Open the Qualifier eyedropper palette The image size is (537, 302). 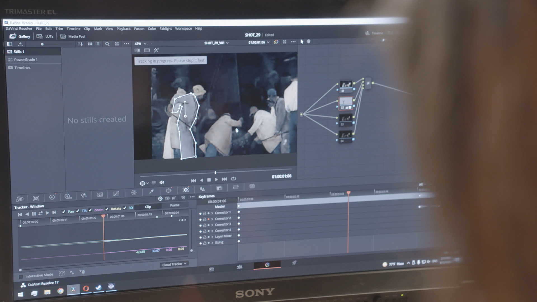(x=151, y=192)
